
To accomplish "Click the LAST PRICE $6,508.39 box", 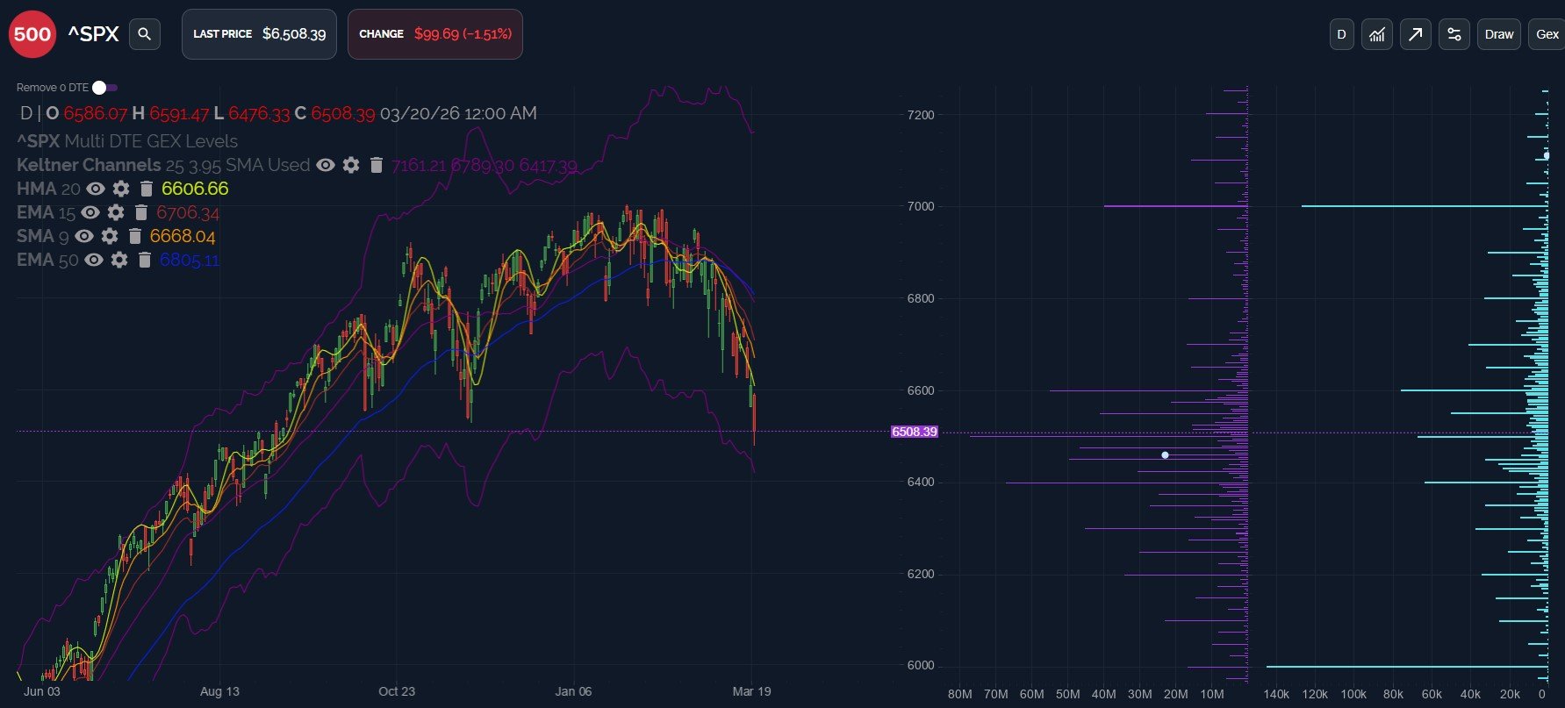I will click(259, 34).
